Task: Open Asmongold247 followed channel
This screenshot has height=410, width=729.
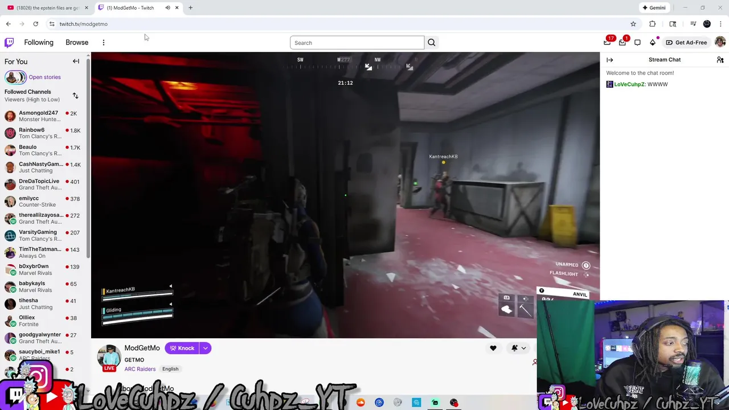Action: [43, 116]
